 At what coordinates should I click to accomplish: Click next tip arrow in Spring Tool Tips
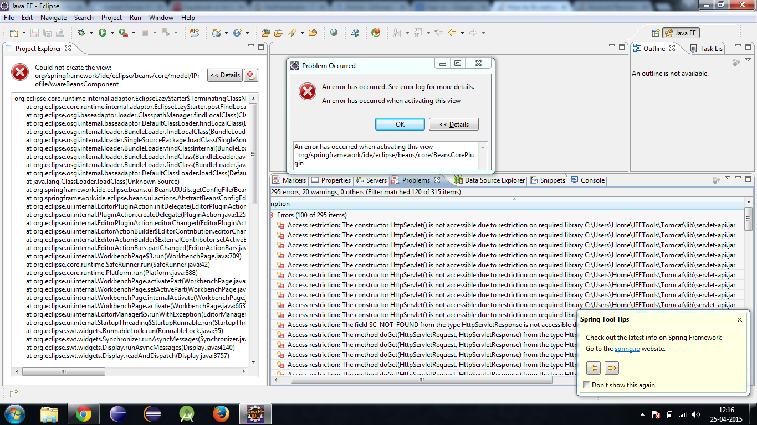click(x=611, y=368)
